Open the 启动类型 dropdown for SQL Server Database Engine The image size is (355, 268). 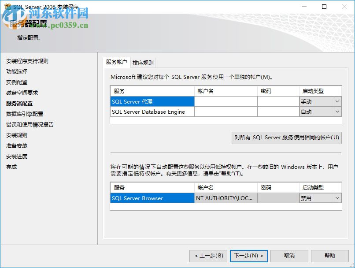(338, 112)
